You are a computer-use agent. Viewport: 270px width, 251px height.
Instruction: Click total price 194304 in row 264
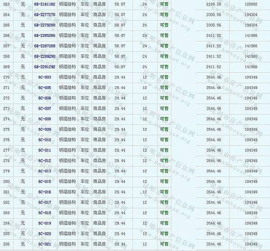pyautogui.click(x=251, y=15)
